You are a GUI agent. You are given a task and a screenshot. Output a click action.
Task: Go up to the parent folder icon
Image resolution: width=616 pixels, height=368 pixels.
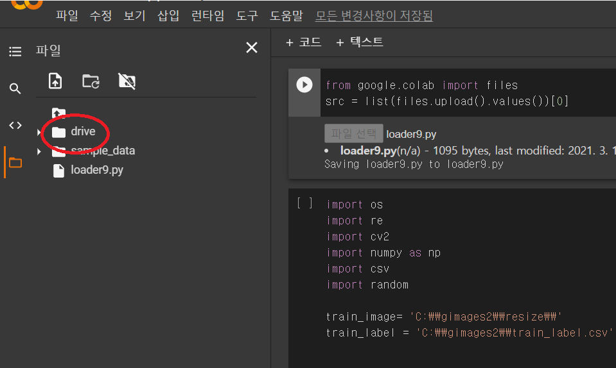point(58,113)
